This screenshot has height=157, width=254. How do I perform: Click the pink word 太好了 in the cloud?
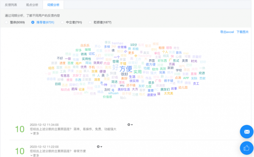[x=77, y=75]
